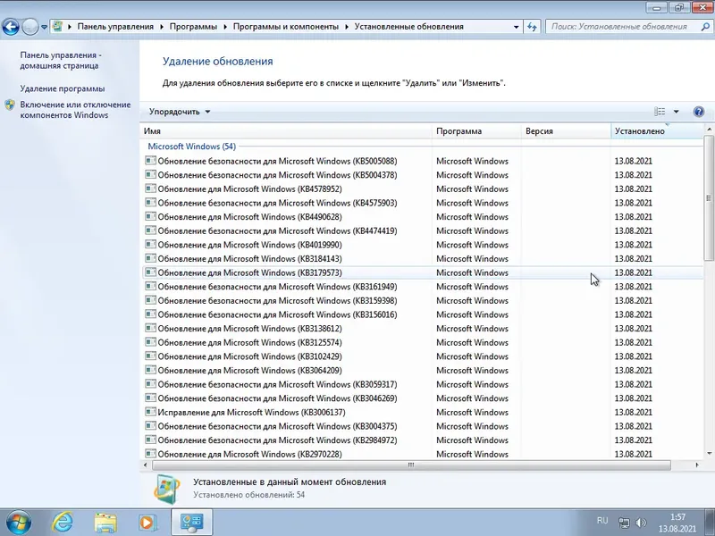This screenshot has width=715, height=536.
Task: Select update KB4578952 icon
Action: click(150, 188)
